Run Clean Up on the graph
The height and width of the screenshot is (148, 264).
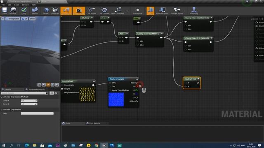55,11
